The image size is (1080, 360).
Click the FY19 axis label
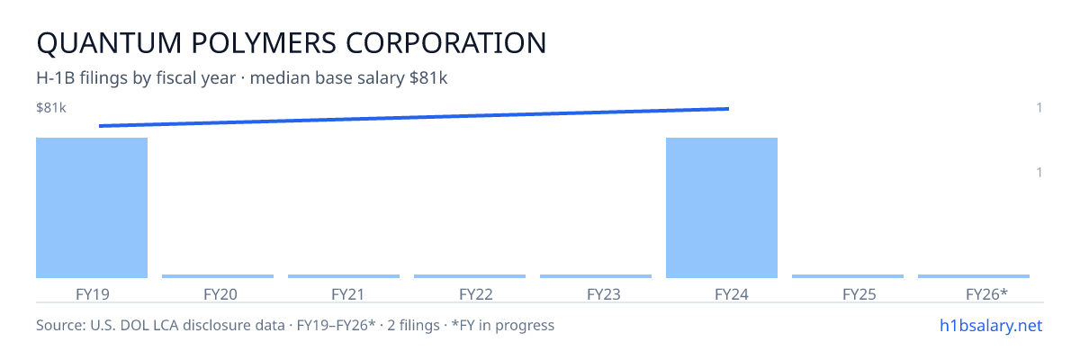click(92, 293)
